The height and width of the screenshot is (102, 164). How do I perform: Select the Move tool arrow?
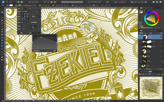coord(2,9)
